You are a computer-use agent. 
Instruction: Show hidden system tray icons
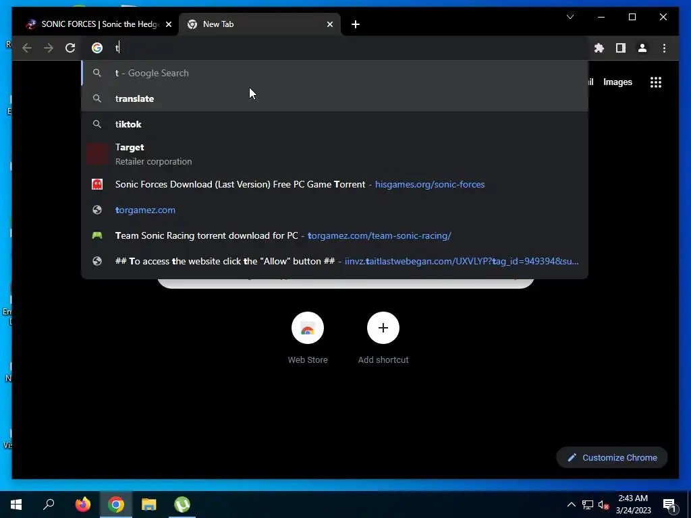[571, 505]
